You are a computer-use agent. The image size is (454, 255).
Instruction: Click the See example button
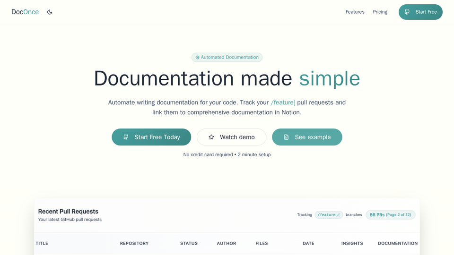[307, 137]
